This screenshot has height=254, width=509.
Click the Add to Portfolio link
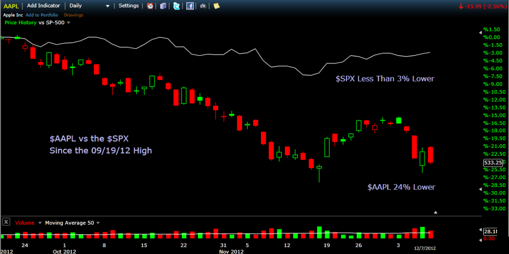tap(42, 15)
